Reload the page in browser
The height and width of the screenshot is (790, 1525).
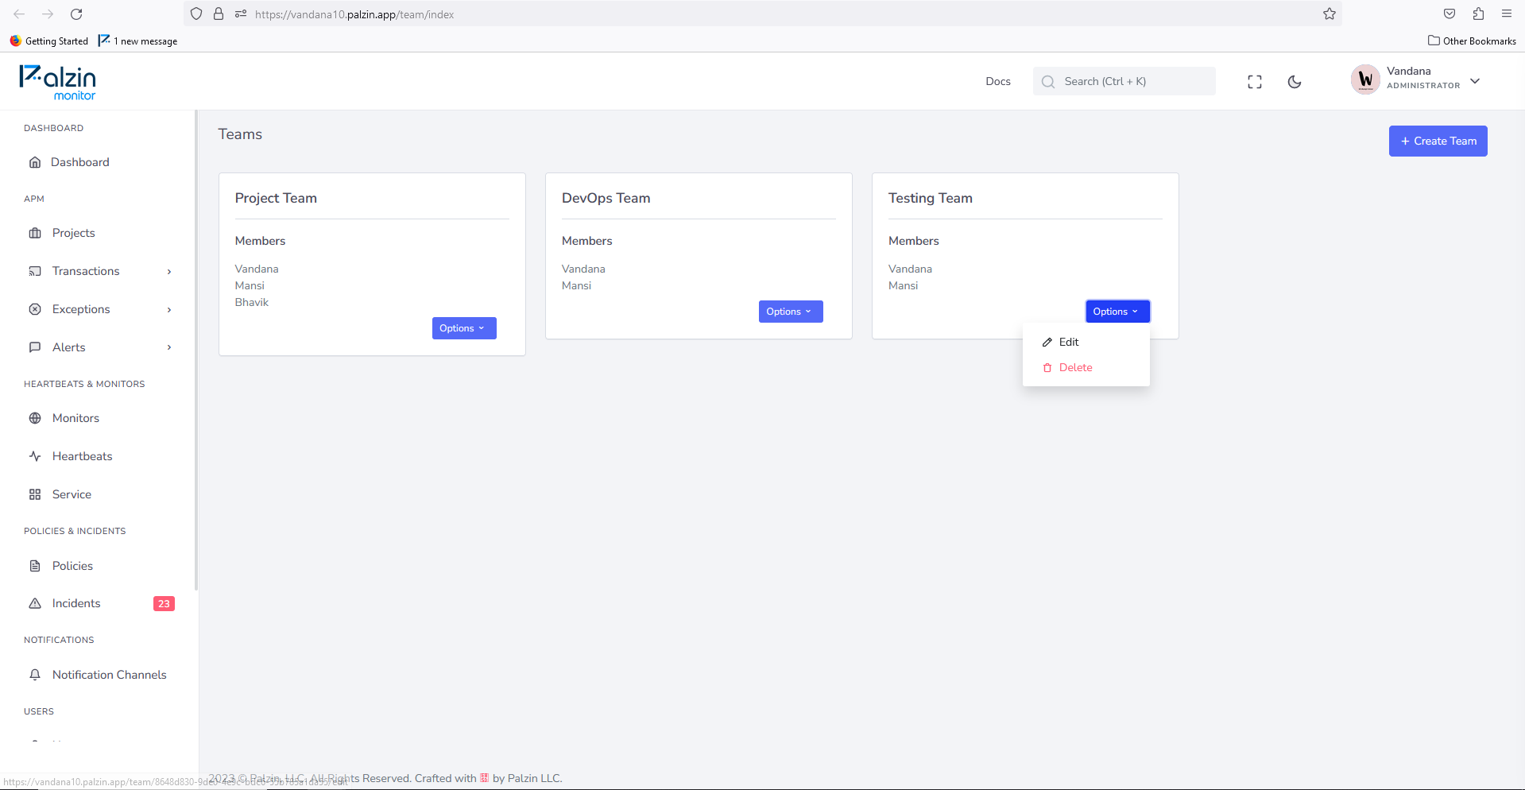click(76, 14)
